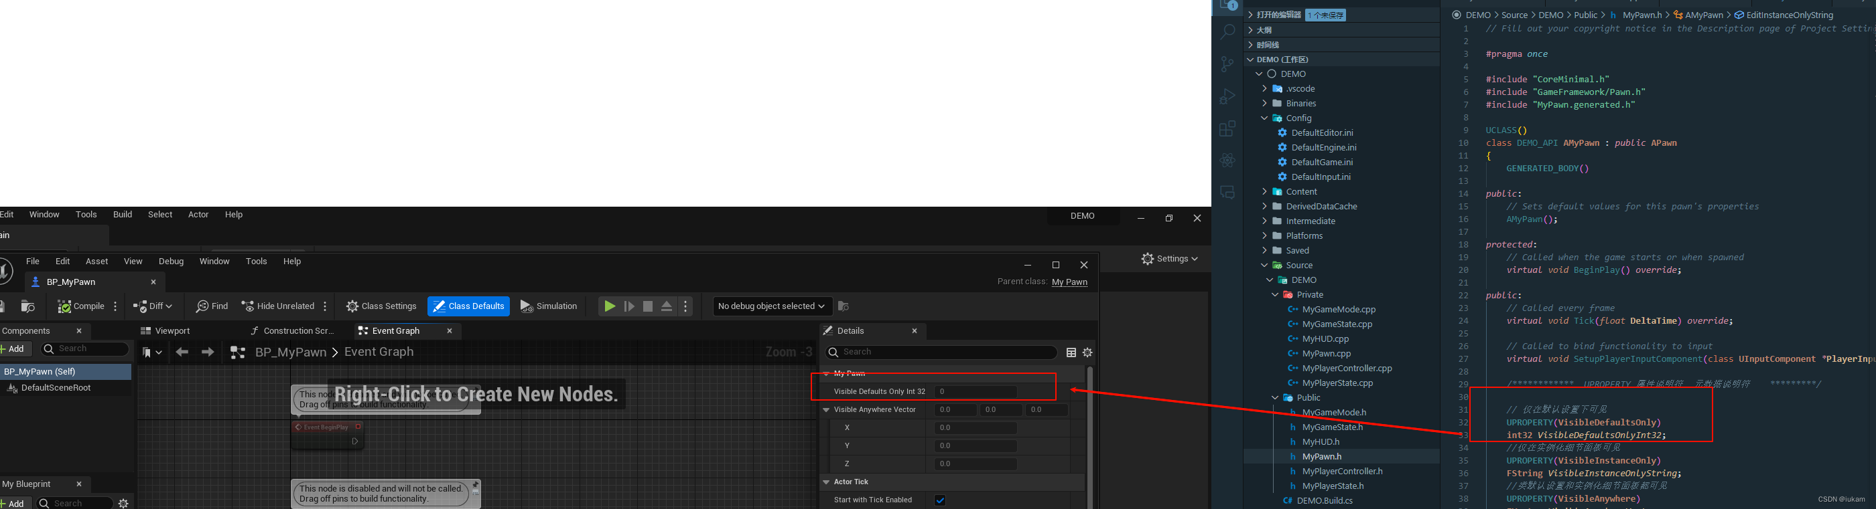Open My Blueprint settings gear
This screenshot has height=509, width=1876.
123,503
